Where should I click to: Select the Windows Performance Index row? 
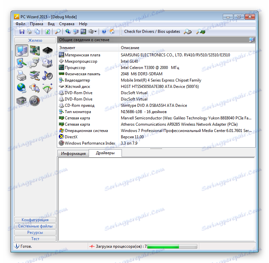click(x=156, y=143)
